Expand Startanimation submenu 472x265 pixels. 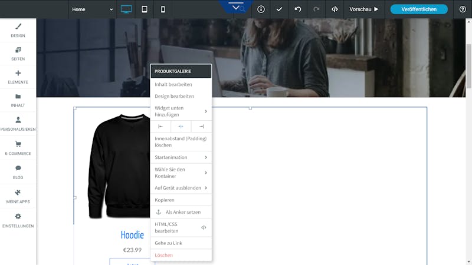(x=181, y=157)
